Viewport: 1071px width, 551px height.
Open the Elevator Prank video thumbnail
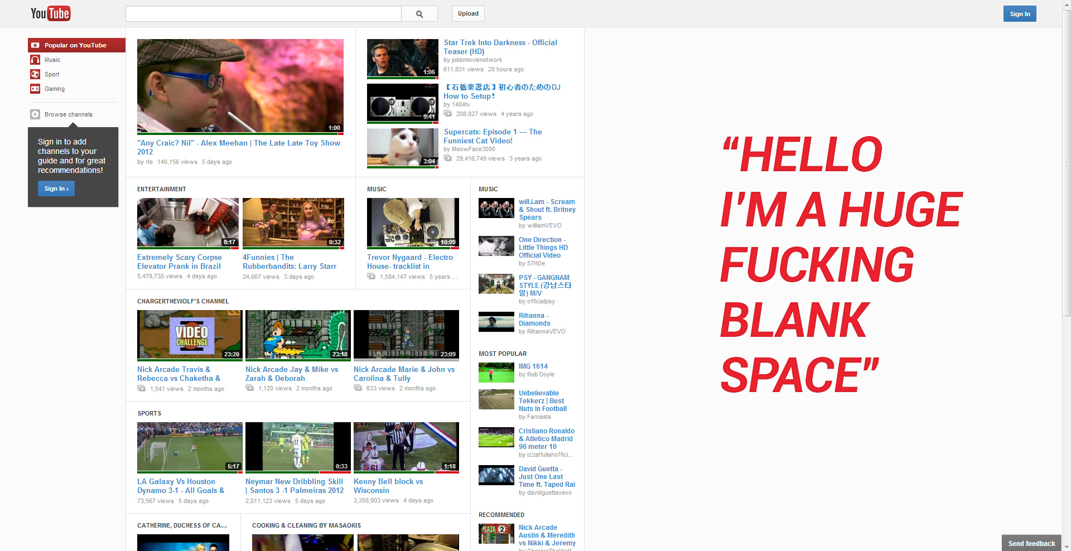coord(188,223)
